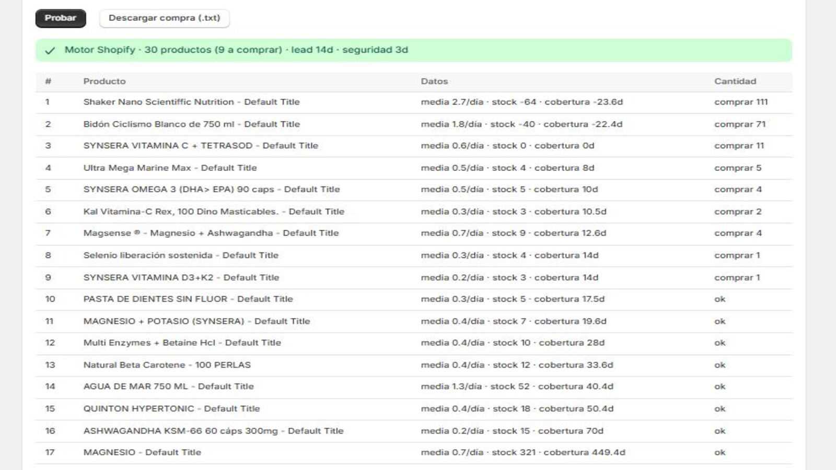Click data 'stock 5 · cobertura 10d'
The height and width of the screenshot is (470, 836).
pos(545,190)
